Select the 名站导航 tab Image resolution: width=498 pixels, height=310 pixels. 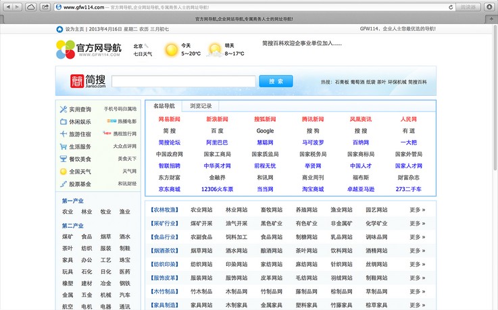pyautogui.click(x=164, y=106)
